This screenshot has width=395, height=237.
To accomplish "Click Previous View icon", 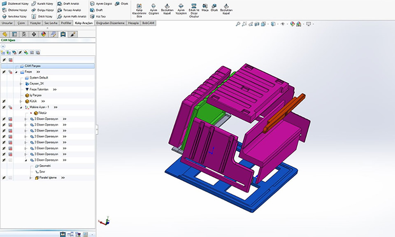I will pyautogui.click(x=251, y=24).
